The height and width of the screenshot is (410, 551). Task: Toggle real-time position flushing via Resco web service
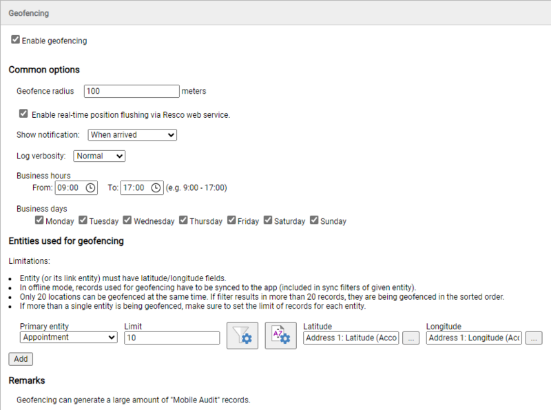[23, 113]
